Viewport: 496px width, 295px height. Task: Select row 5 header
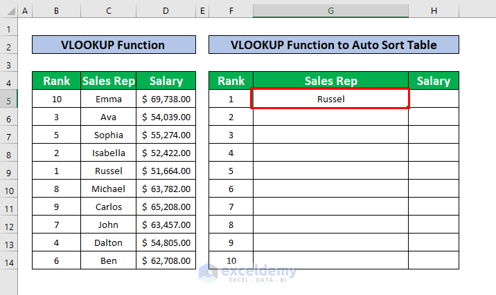tap(9, 99)
